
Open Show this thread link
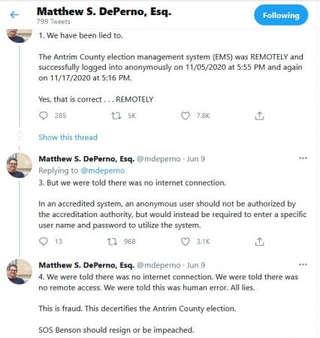click(x=68, y=137)
